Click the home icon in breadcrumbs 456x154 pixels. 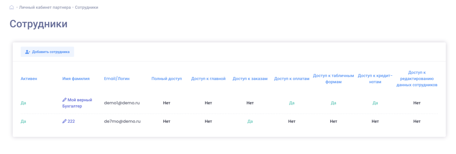coord(12,7)
